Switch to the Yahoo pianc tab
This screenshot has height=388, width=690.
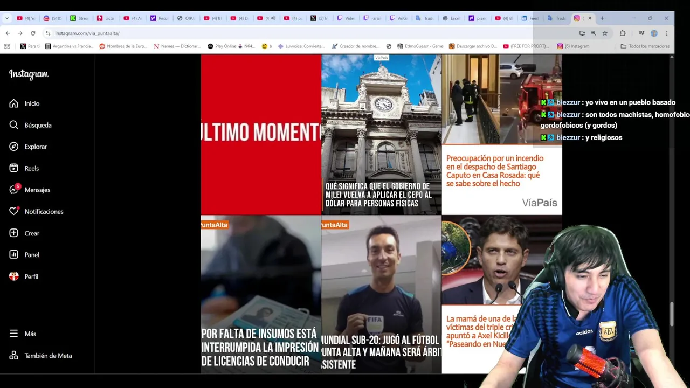pyautogui.click(x=478, y=18)
